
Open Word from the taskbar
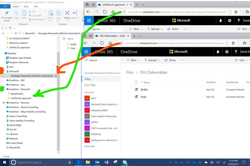click(106, 162)
